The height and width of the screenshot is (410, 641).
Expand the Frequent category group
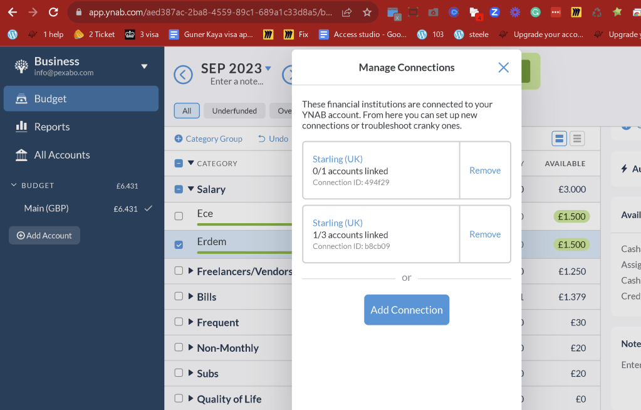tap(191, 322)
